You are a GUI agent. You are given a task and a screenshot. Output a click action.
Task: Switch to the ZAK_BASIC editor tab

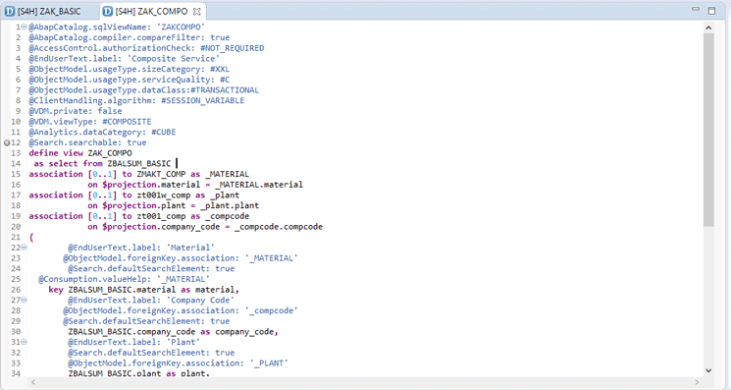(x=43, y=11)
